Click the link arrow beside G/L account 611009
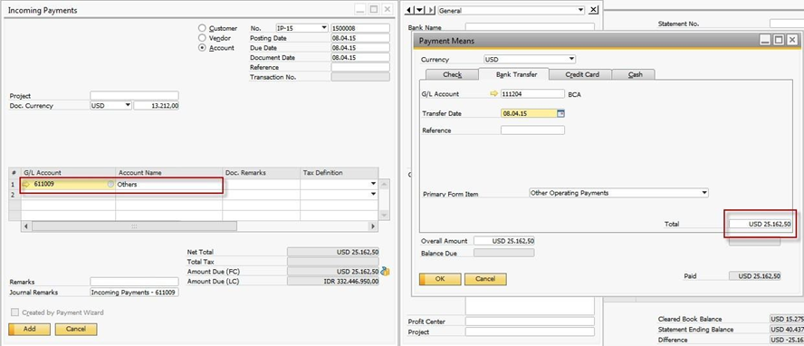 26,184
